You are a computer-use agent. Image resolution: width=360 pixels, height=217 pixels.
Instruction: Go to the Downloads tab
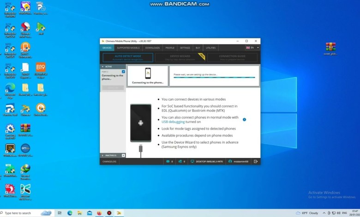152,48
